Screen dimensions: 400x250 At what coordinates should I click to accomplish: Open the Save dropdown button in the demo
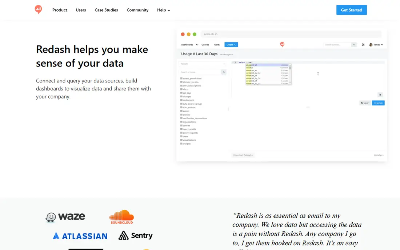[x=365, y=103]
